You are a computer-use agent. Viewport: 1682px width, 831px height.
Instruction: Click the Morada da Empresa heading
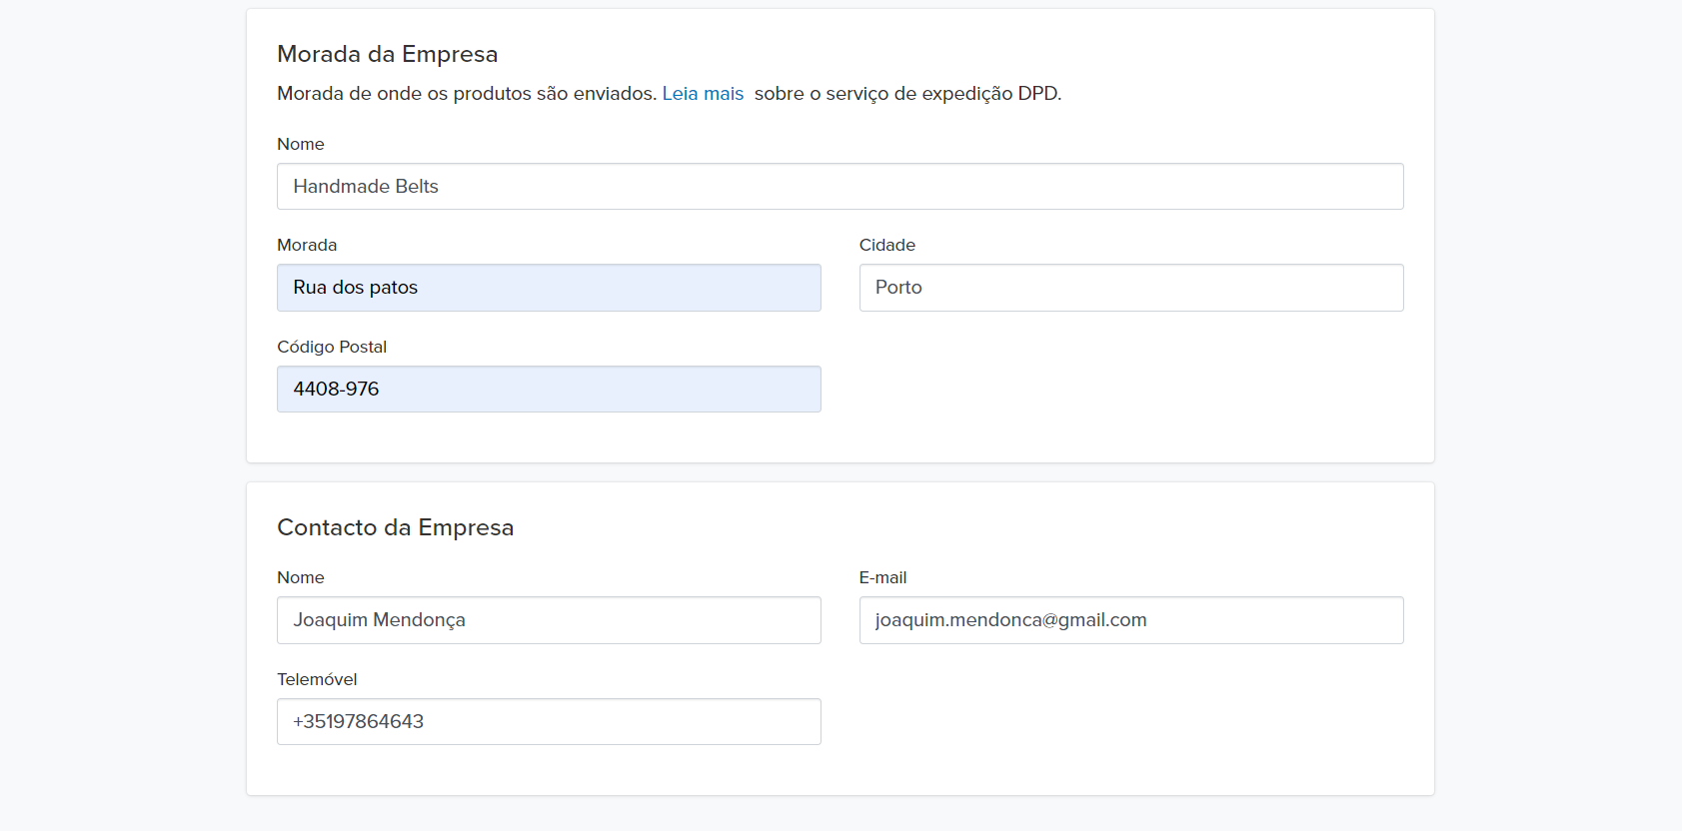point(387,54)
